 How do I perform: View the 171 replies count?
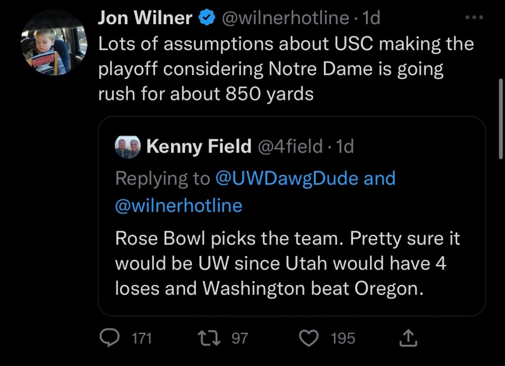point(143,338)
